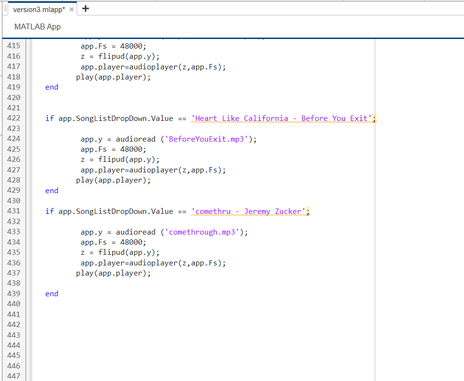Click the tab strip drag handle
The image size is (464, 381).
pos(5,9)
